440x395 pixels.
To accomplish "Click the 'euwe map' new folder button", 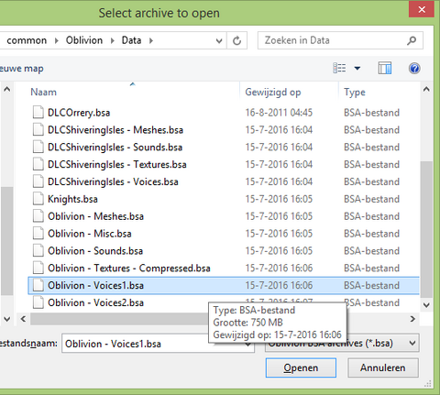I will tap(21, 69).
